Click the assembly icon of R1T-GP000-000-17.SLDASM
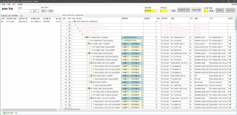The width and height of the screenshot is (237, 115). (x=87, y=37)
